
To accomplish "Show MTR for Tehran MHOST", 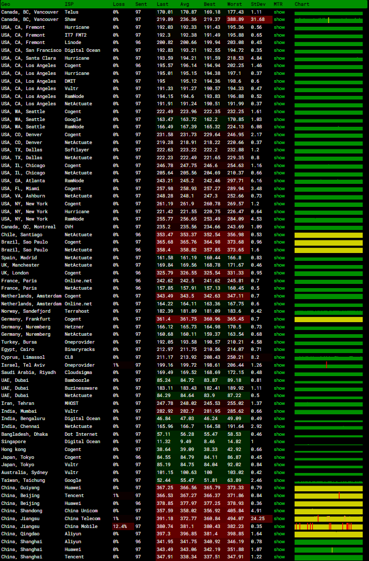I will pos(279,403).
